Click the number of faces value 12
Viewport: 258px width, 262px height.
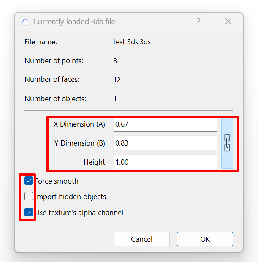point(117,80)
